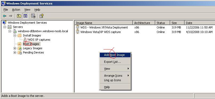Select the Legacy Images tree label

[33, 48]
